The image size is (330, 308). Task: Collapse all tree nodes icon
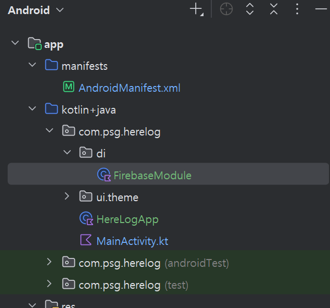[274, 9]
